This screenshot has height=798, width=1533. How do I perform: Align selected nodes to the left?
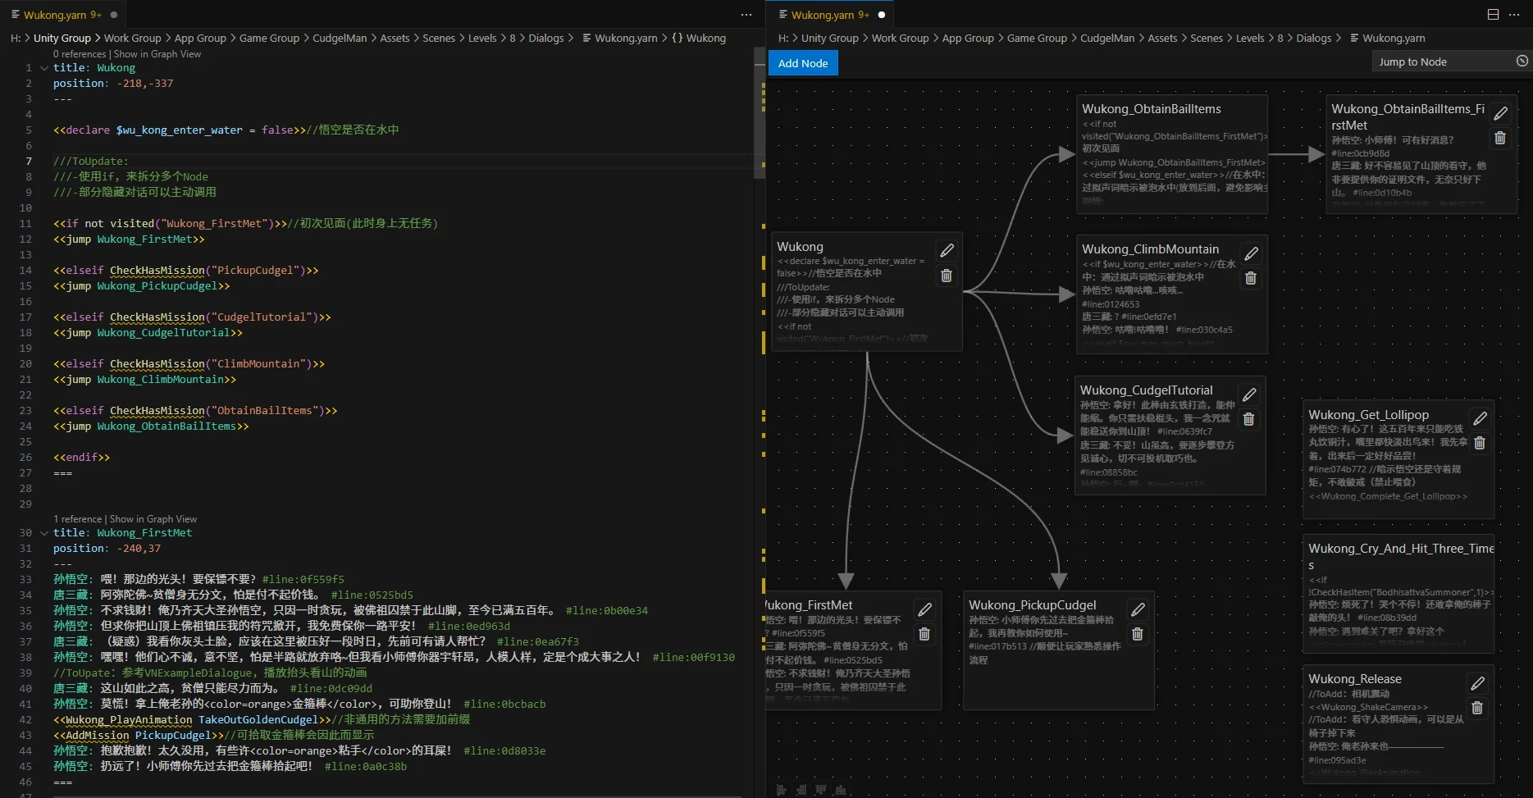[x=781, y=790]
